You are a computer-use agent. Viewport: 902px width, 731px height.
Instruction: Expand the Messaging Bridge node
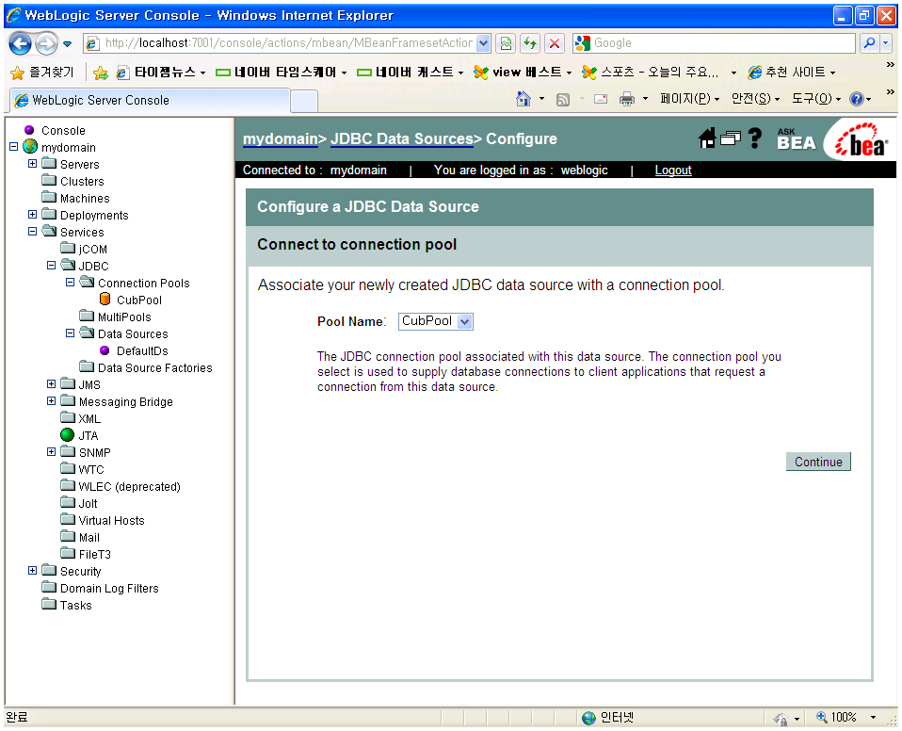click(x=51, y=400)
